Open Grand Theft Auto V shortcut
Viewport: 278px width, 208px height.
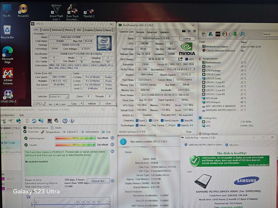pyautogui.click(x=56, y=12)
